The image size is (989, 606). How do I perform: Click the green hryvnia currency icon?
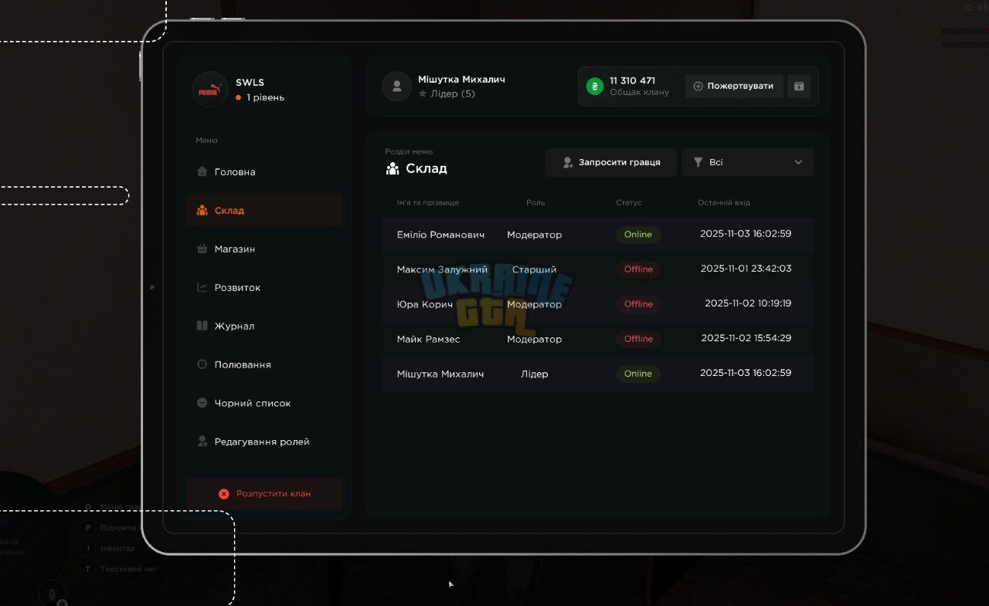[594, 86]
